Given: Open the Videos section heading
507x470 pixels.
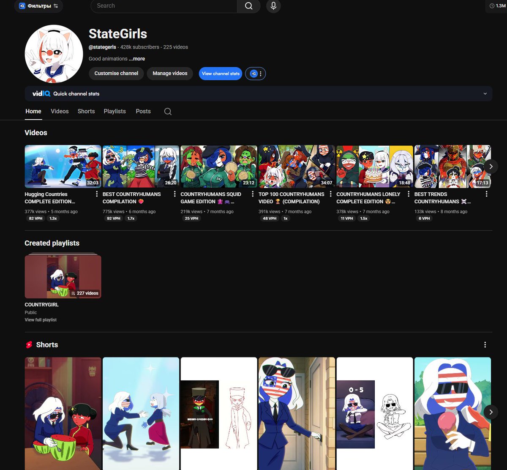Looking at the screenshot, I should (36, 133).
